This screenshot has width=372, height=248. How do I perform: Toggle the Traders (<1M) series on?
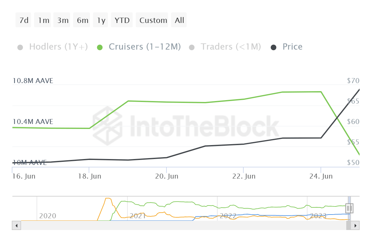tap(231, 47)
